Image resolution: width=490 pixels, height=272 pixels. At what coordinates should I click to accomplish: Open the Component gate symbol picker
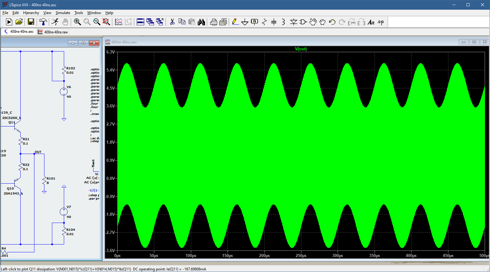(x=303, y=22)
